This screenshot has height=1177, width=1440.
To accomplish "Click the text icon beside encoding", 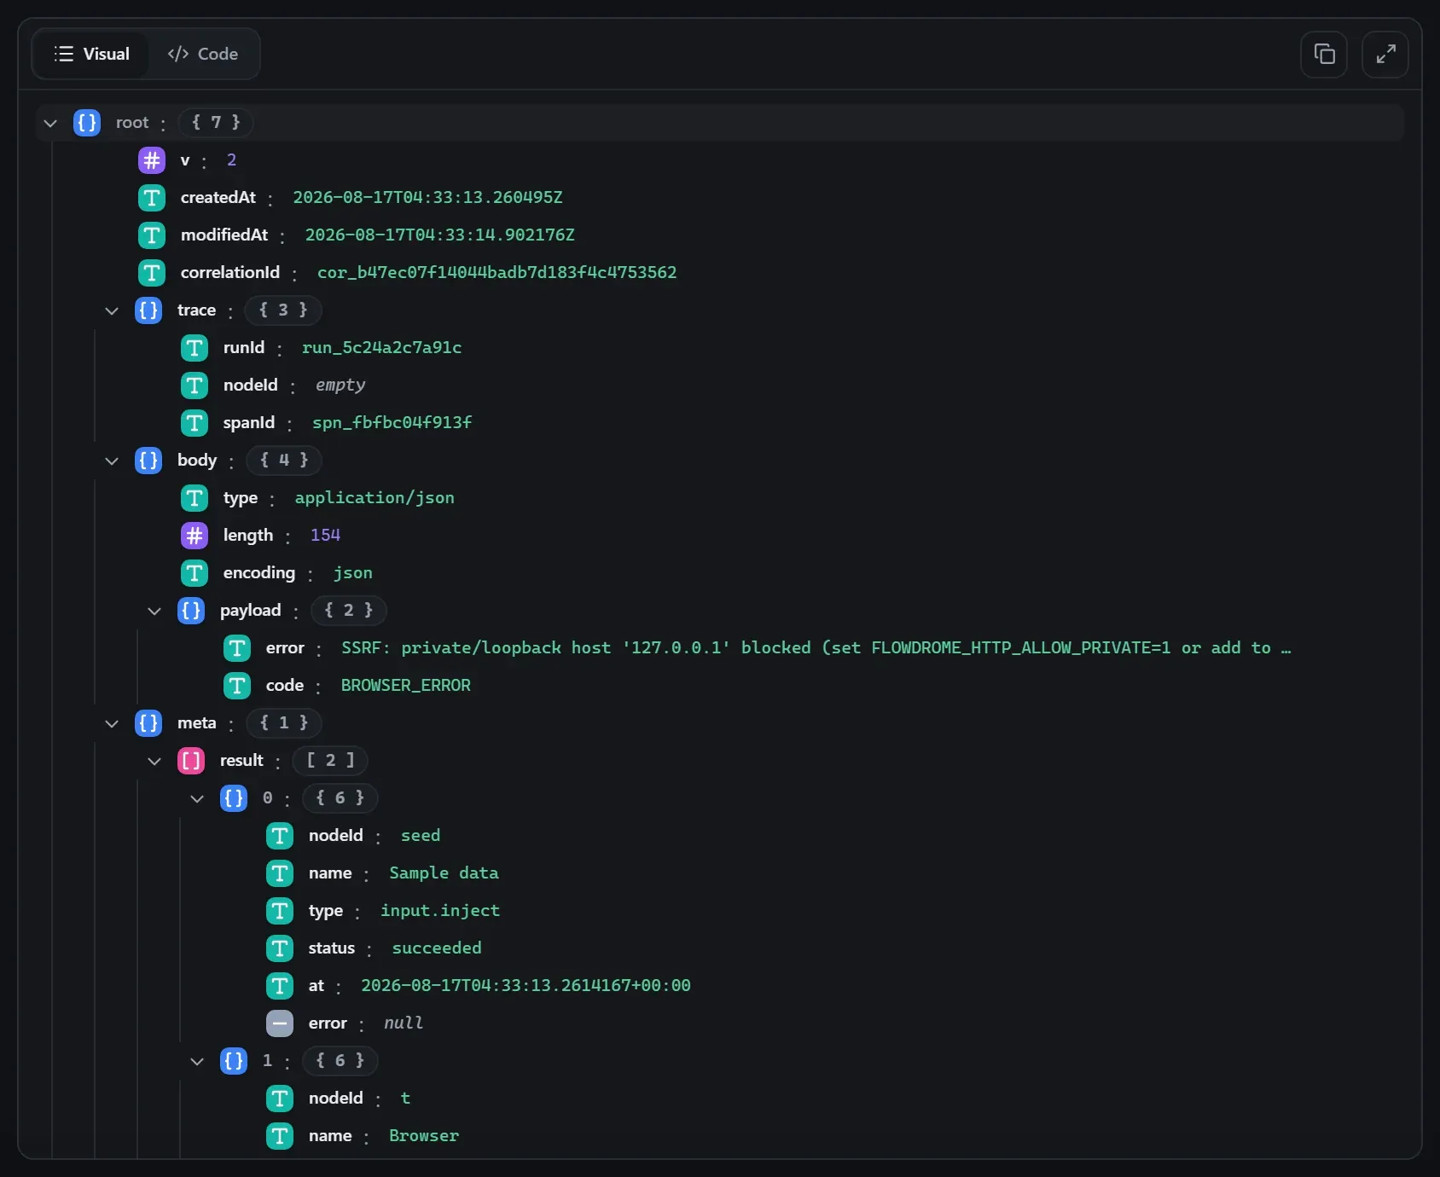I will [195, 573].
